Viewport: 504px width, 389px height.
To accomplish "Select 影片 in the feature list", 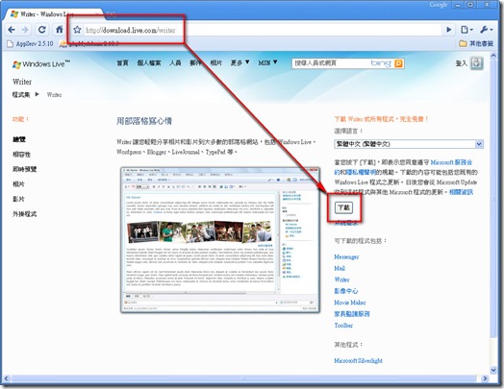I will (18, 199).
